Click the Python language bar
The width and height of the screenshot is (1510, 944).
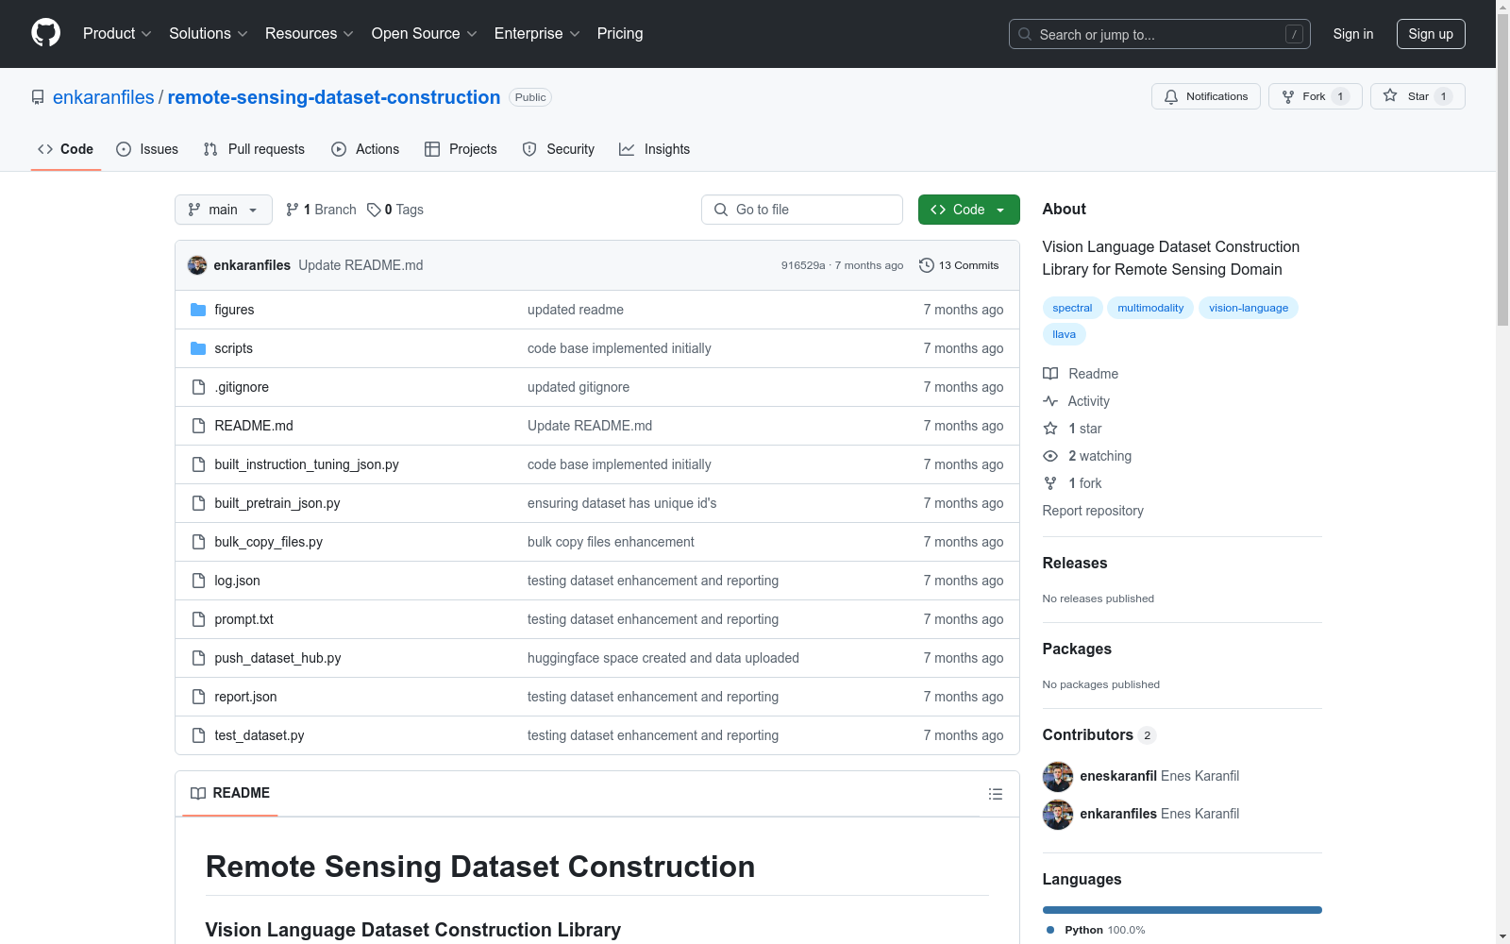pos(1183,910)
